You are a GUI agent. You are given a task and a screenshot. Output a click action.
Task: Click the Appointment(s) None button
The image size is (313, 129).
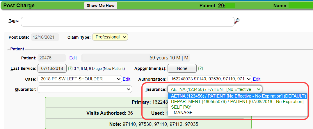pyautogui.click(x=182, y=68)
